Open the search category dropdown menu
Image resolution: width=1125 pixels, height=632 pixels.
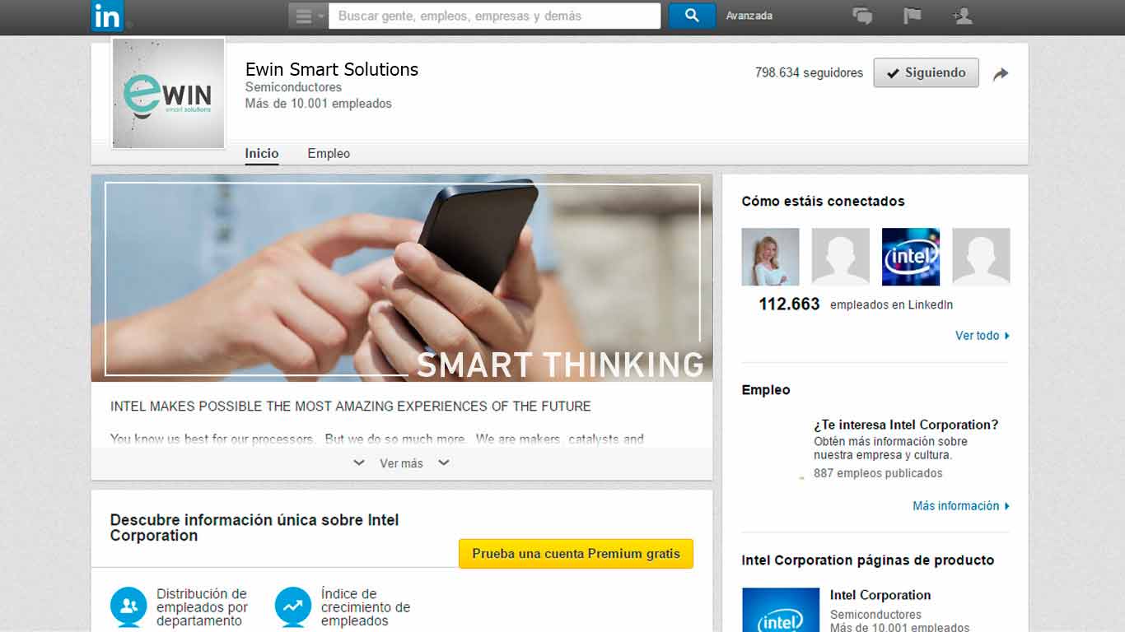pos(308,16)
